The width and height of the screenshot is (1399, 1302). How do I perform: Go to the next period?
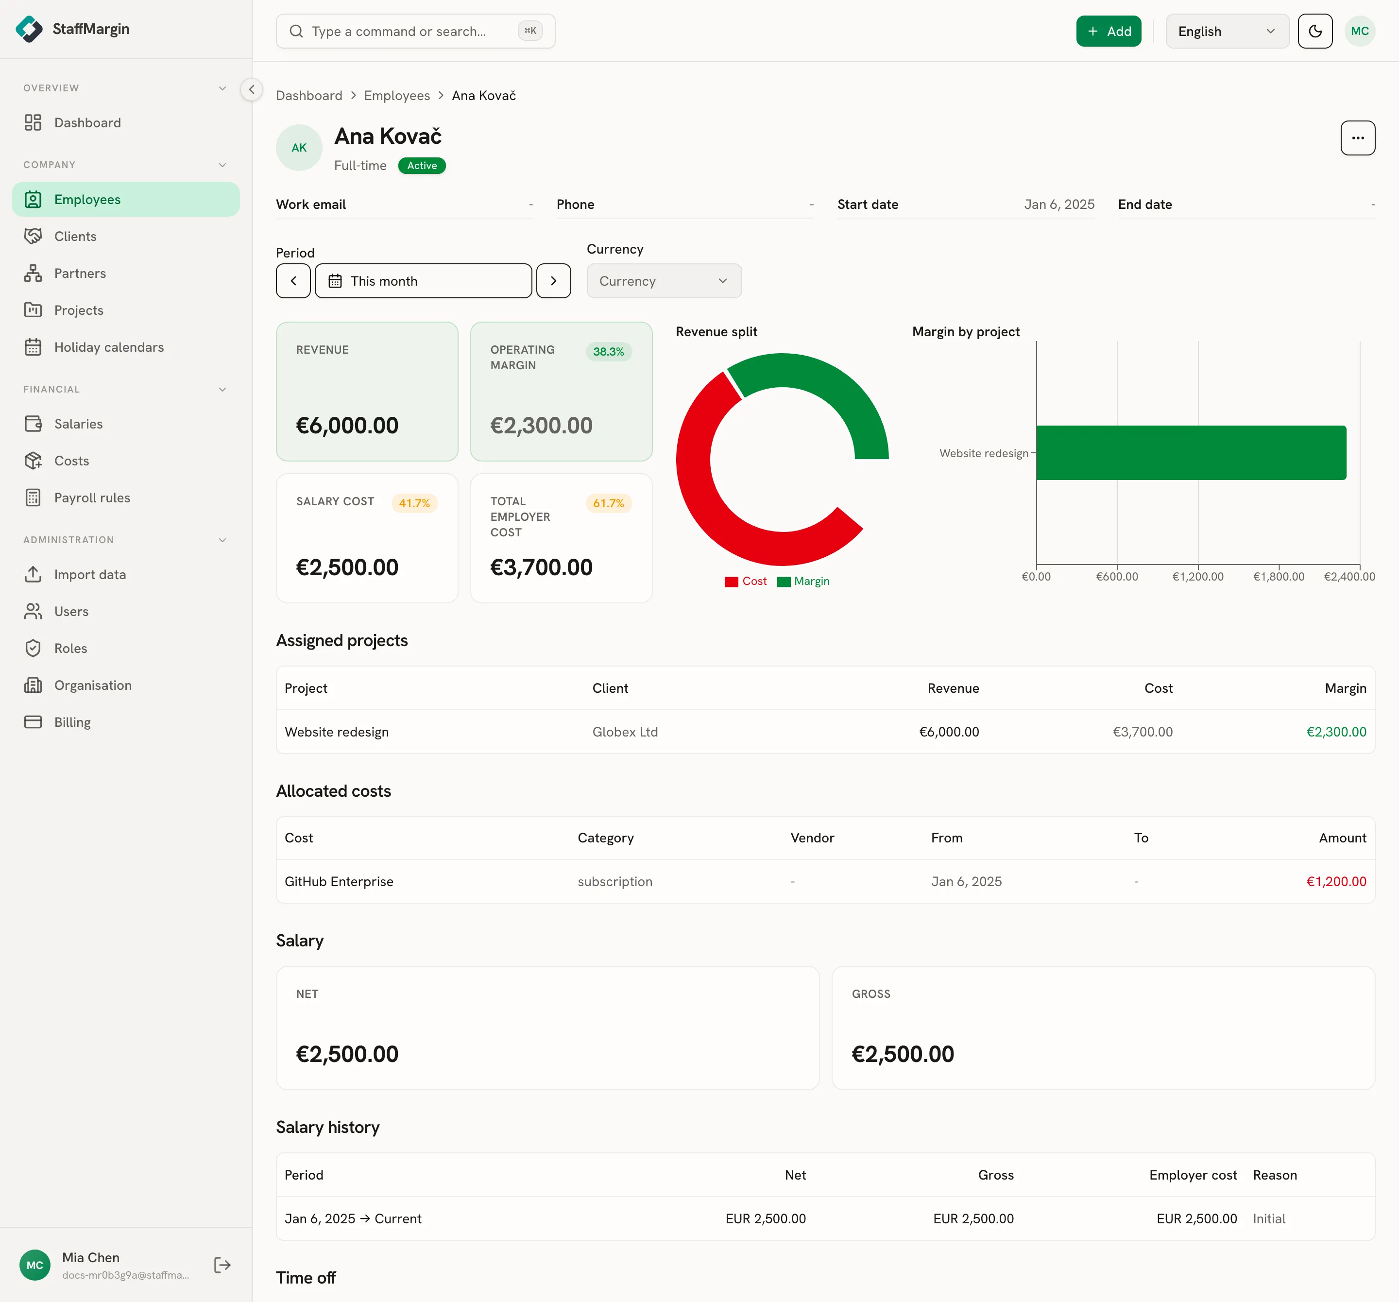(x=553, y=281)
